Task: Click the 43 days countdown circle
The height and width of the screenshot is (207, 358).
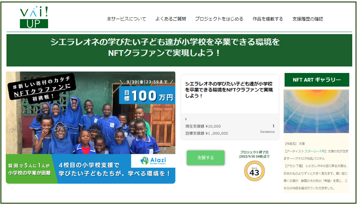Action: (x=254, y=171)
